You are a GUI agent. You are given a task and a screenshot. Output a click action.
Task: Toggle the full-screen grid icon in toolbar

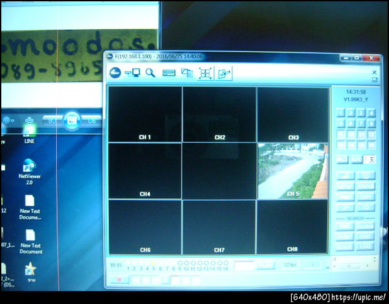pos(206,73)
